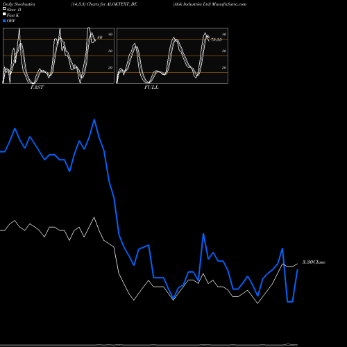Click the 'OBV' legend label

(11, 21)
